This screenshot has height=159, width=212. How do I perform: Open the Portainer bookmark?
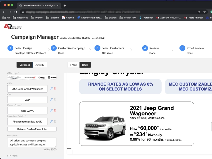[x=146, y=17]
